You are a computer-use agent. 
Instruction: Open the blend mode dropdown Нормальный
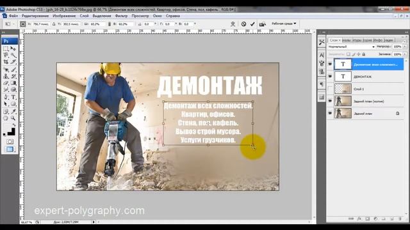pos(351,47)
